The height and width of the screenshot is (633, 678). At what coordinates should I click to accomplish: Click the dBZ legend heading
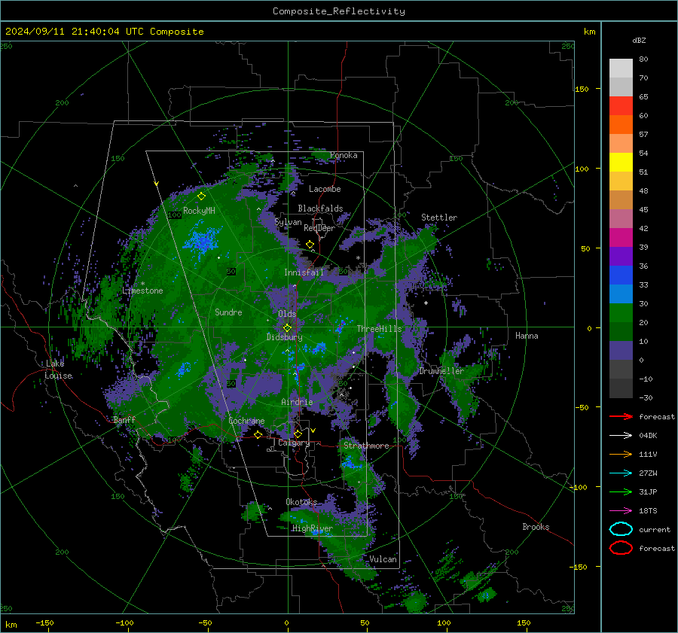[639, 40]
